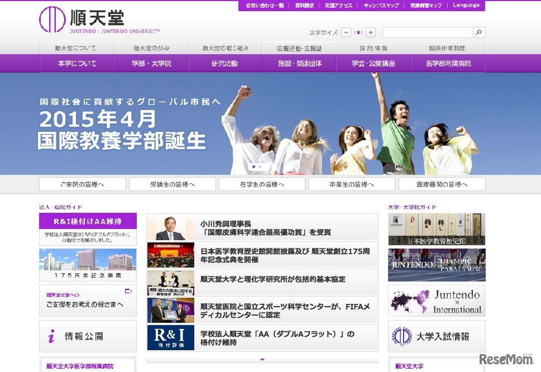This screenshot has height=372, width=541.
Task: Expand the news list with the down arrow
Action: click(262, 360)
